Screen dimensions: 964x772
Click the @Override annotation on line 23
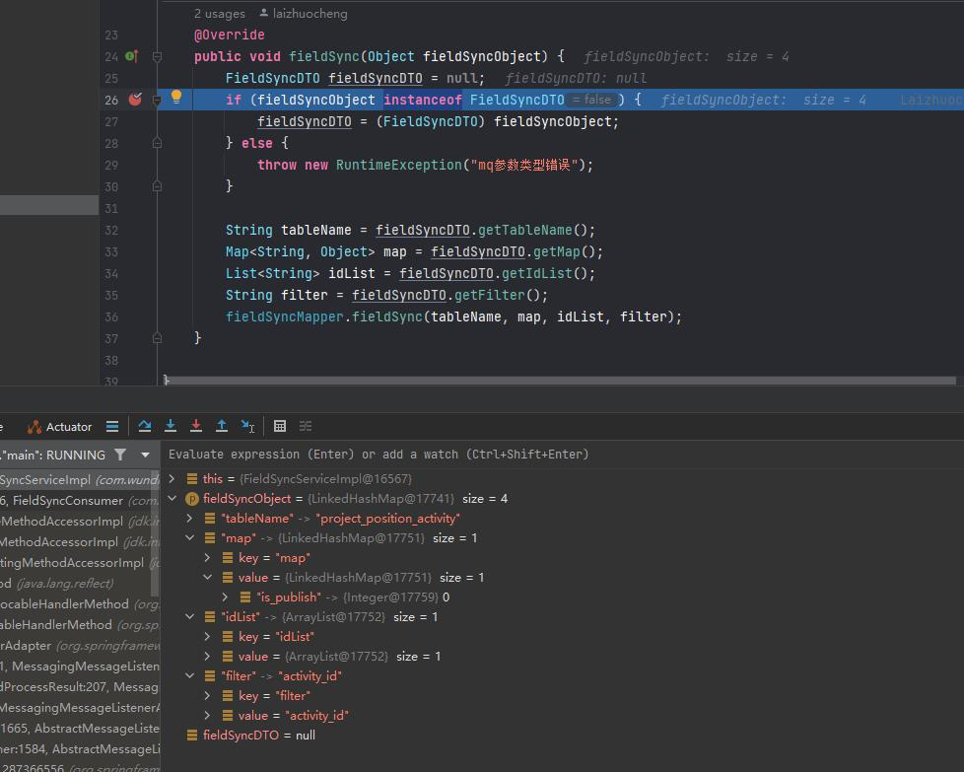pyautogui.click(x=230, y=35)
